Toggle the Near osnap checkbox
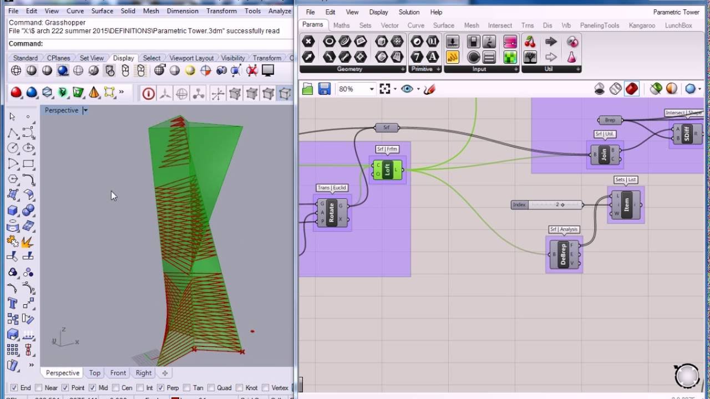 tap(39, 388)
